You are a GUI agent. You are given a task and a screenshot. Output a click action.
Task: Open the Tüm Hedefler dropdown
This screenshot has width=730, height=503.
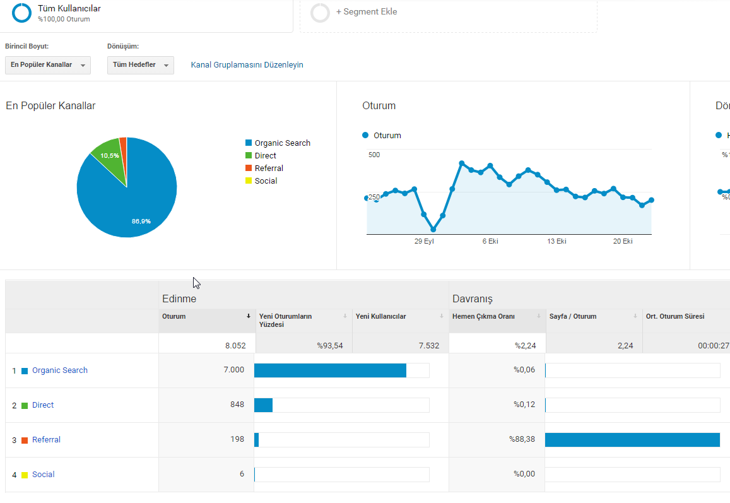click(x=141, y=65)
